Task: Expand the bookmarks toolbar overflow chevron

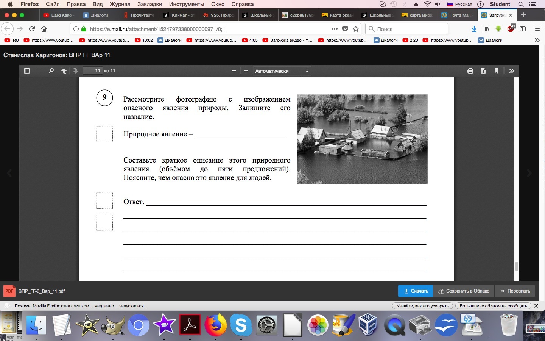Action: (537, 40)
